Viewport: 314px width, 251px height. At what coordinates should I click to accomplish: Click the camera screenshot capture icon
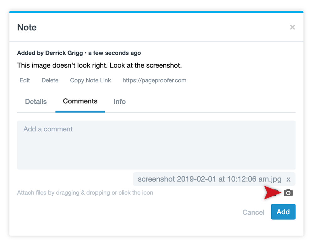288,193
